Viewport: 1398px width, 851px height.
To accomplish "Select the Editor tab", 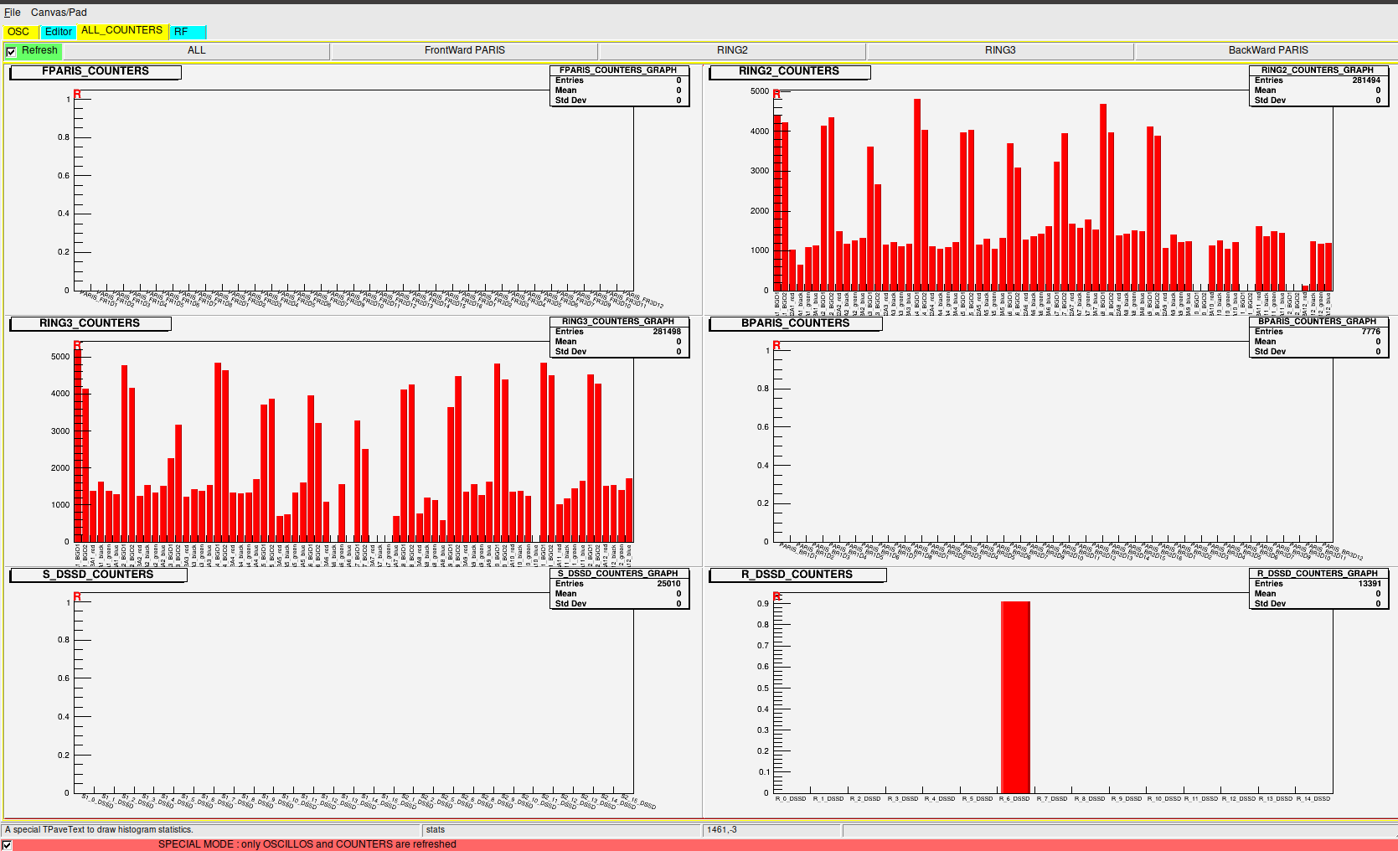I will tap(59, 32).
